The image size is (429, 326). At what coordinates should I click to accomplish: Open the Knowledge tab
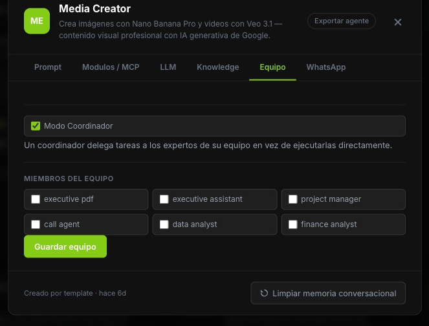[218, 67]
